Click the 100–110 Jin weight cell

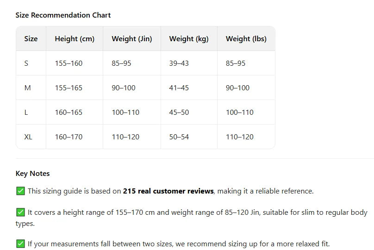(x=125, y=112)
